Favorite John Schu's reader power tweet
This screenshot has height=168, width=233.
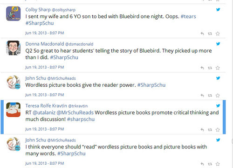point(218,95)
